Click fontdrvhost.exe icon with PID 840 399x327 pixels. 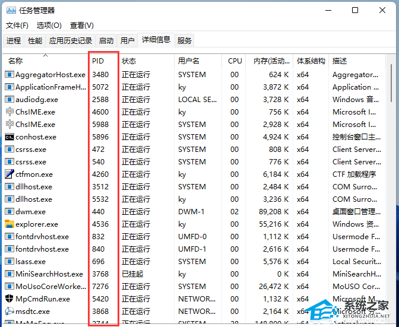click(x=9, y=249)
